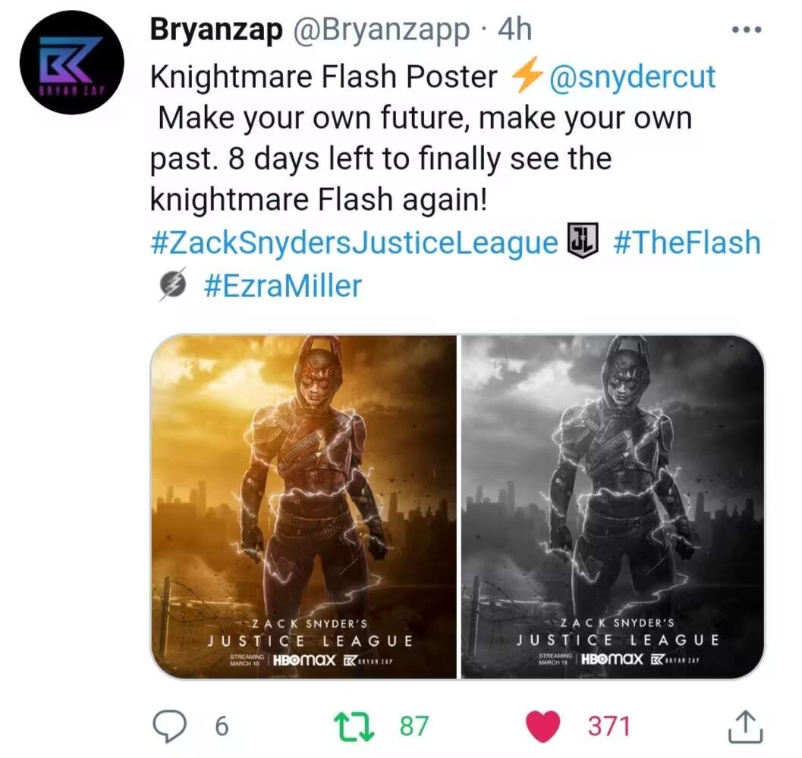Unlike the tweet via the red heart
802x758 pixels.
point(543,726)
